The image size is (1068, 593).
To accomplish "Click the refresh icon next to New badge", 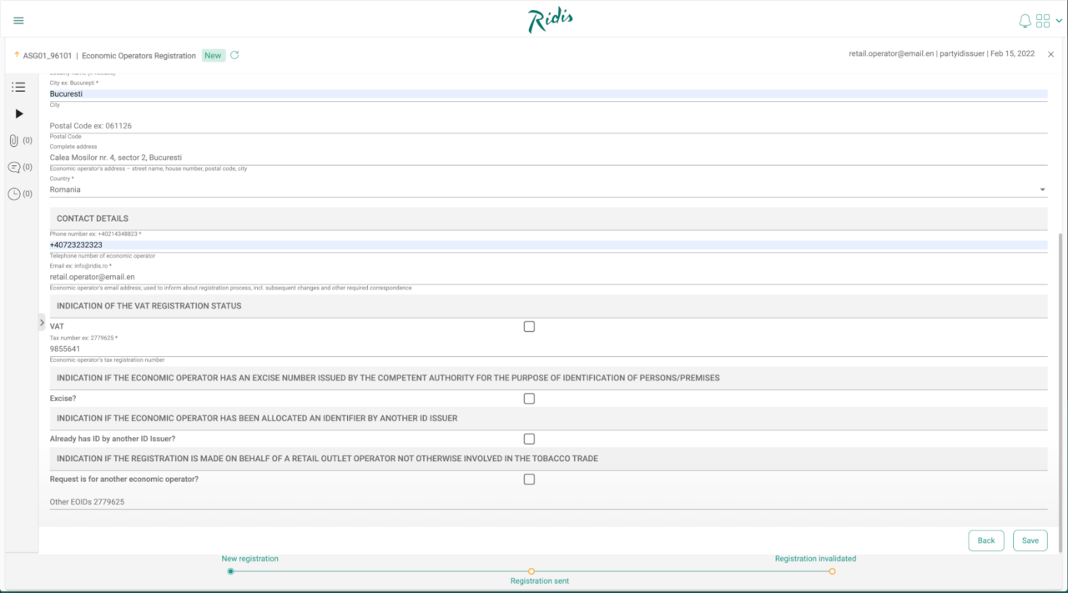I will (234, 55).
